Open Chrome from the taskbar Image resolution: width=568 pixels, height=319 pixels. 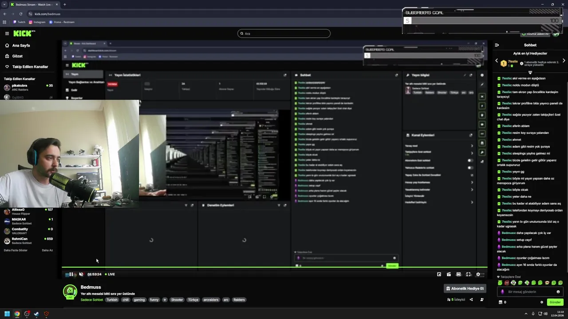(x=17, y=314)
